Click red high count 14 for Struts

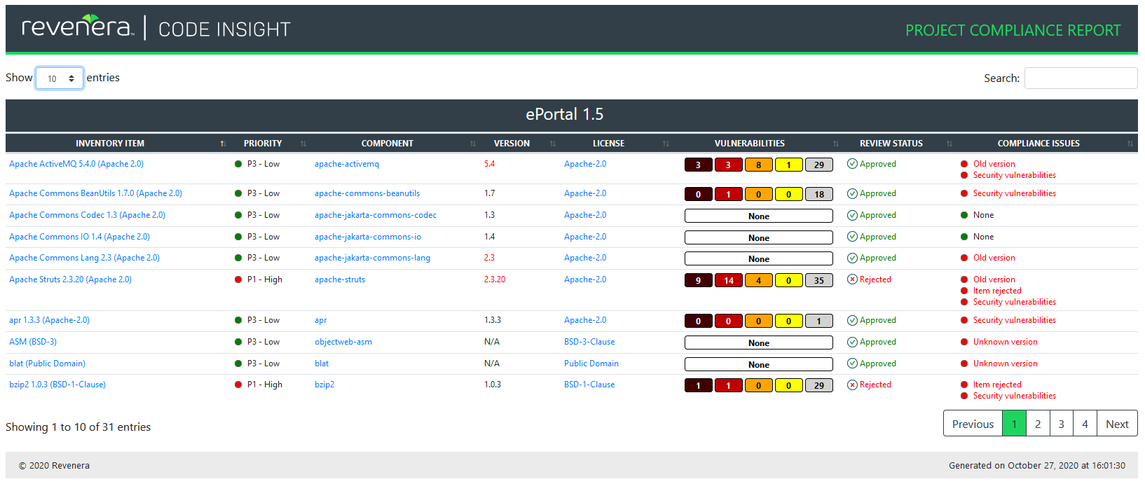(729, 281)
